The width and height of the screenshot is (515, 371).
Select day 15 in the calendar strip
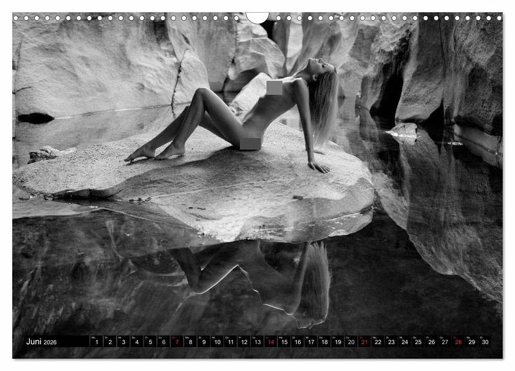[x=284, y=342]
